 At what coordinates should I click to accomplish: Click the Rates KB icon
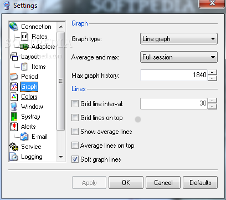point(24,37)
